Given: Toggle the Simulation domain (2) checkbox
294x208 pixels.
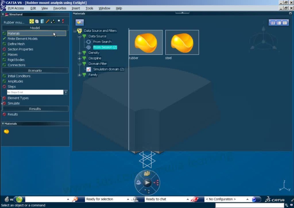Looking at the screenshot, I should (x=89, y=69).
